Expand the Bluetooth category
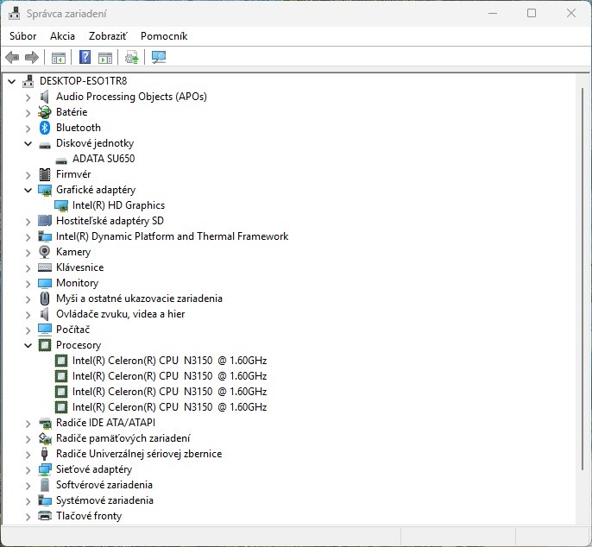The height and width of the screenshot is (547, 592). click(28, 128)
